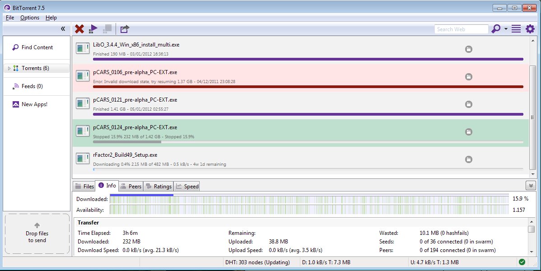Click the LibO_3.4.4 purple progress bar
The height and width of the screenshot is (271, 541).
point(308,59)
